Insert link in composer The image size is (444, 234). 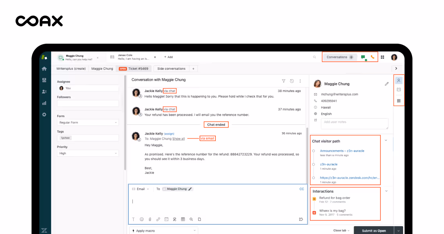[x=158, y=219]
